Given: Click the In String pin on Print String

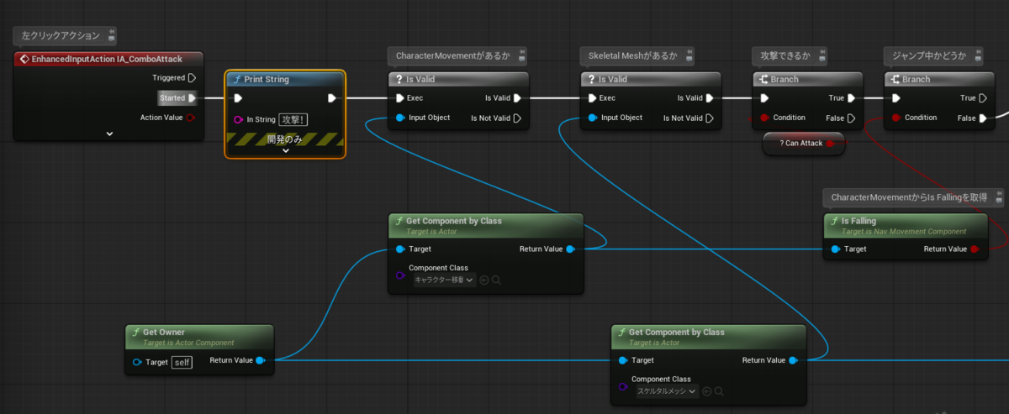Looking at the screenshot, I should point(239,119).
